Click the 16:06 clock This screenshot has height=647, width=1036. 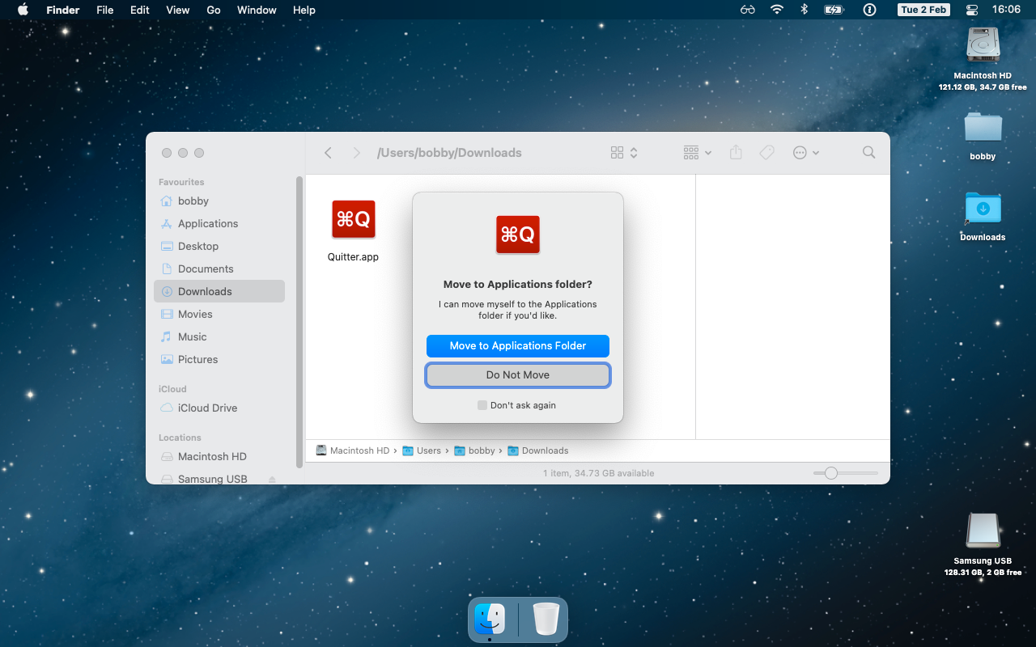(x=1006, y=10)
